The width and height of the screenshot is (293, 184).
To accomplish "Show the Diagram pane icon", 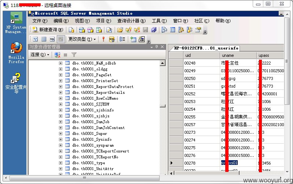I will click(x=35, y=39).
